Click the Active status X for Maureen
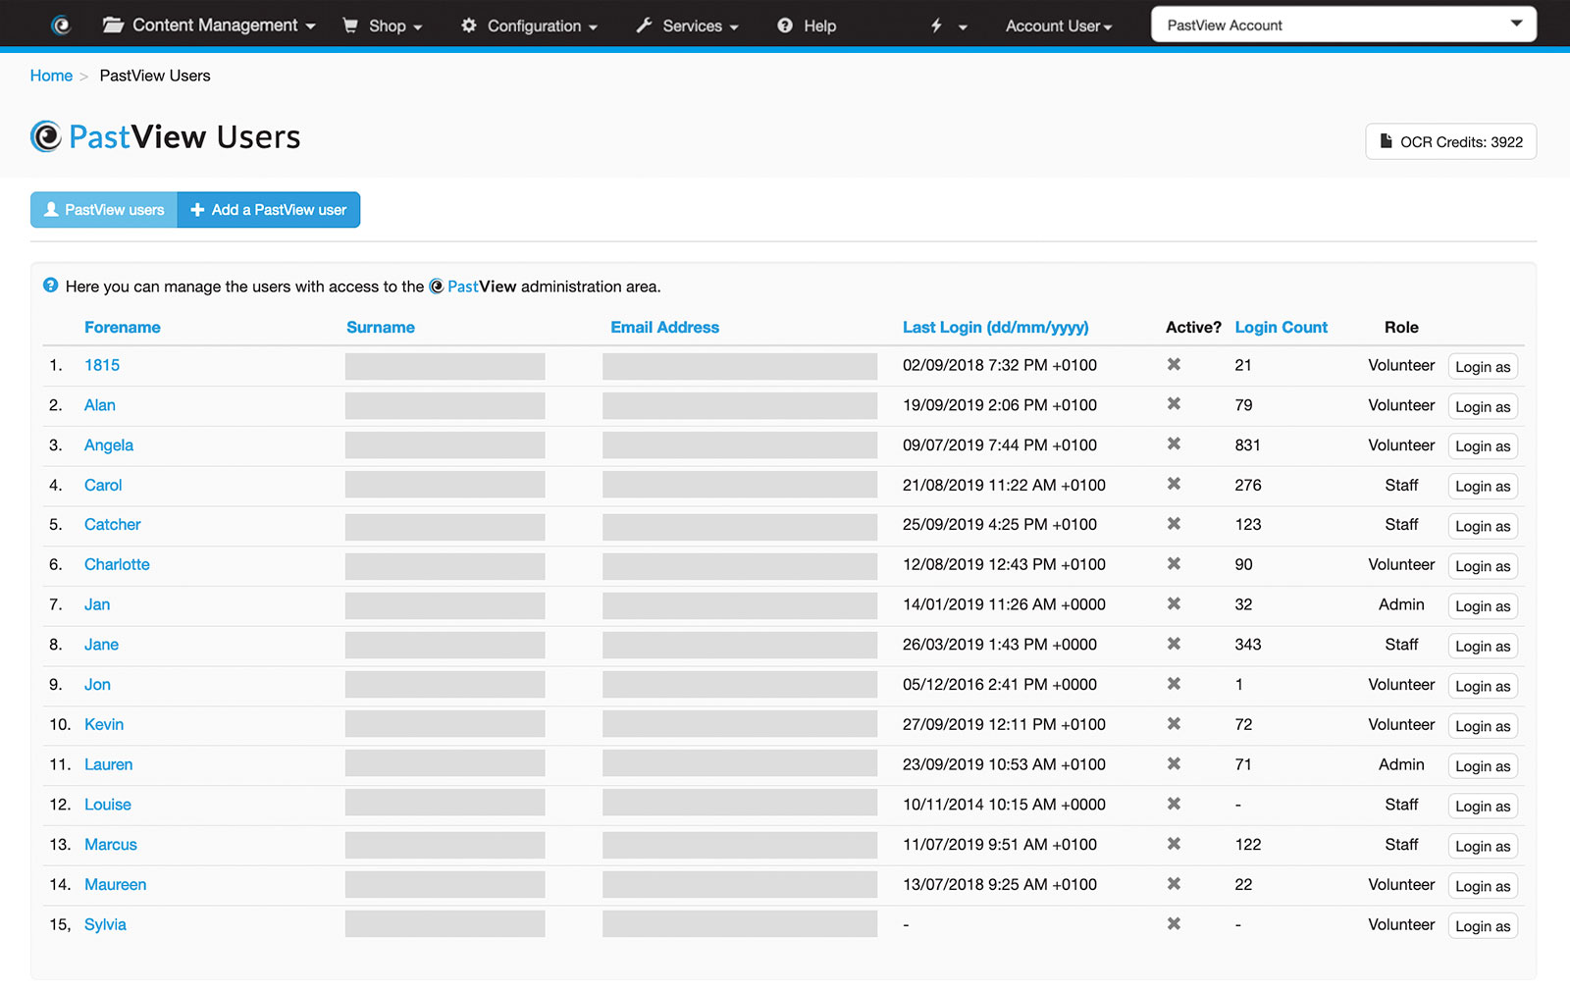The width and height of the screenshot is (1570, 991). [1174, 884]
